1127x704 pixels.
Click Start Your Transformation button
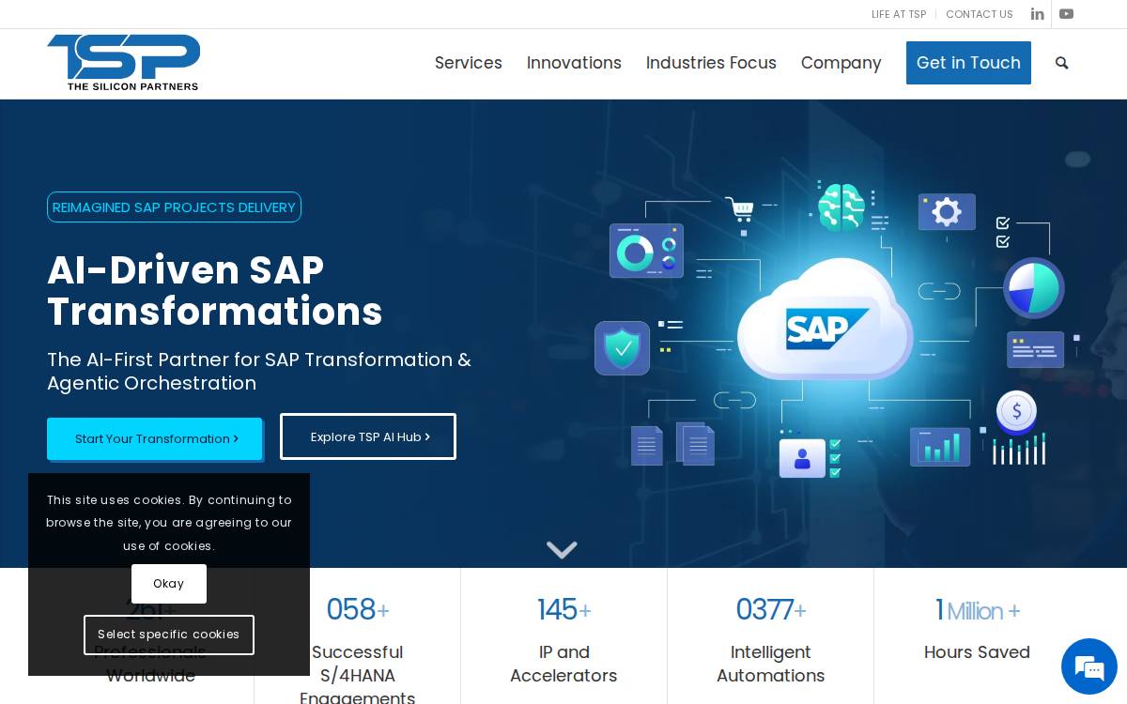pyautogui.click(x=155, y=438)
